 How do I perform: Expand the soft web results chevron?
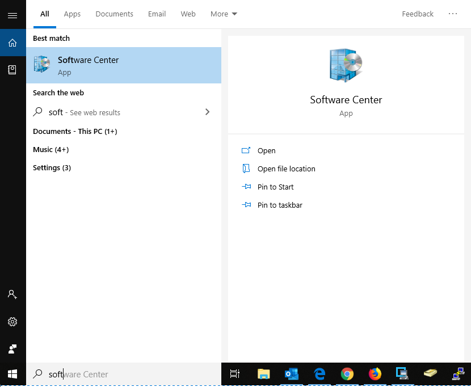(x=207, y=112)
